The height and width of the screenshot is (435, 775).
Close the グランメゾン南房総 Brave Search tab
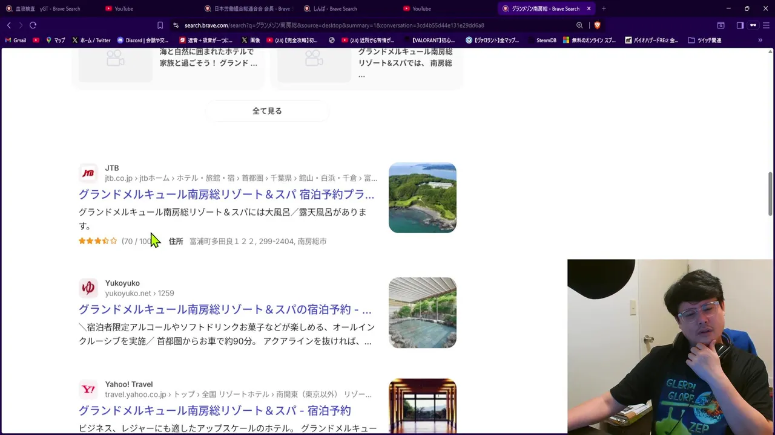[589, 8]
